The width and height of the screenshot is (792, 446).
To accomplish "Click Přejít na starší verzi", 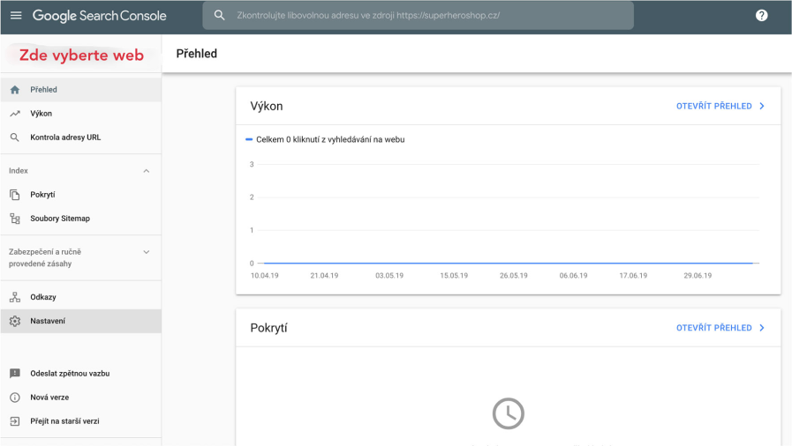I will tap(81, 420).
